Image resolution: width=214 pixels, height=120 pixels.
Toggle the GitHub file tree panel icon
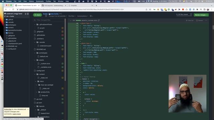click(46, 16)
